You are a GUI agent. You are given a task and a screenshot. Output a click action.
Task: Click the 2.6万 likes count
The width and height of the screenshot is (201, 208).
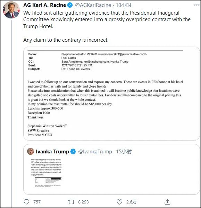tap(131, 202)
